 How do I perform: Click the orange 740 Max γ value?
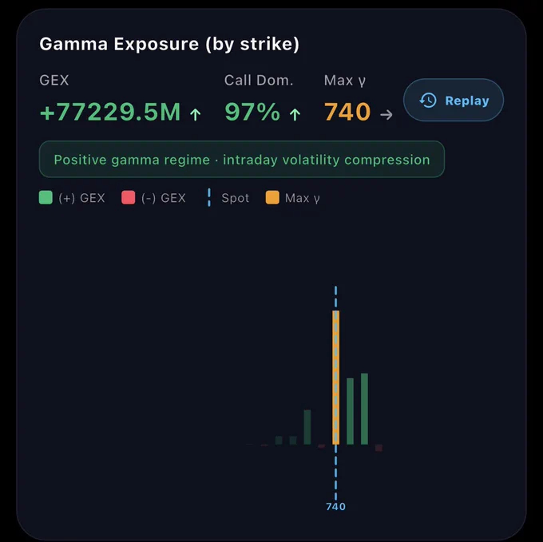[347, 112]
